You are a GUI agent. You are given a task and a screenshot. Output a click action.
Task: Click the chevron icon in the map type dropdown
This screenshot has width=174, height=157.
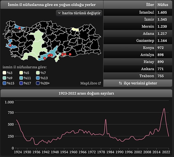(59, 13)
